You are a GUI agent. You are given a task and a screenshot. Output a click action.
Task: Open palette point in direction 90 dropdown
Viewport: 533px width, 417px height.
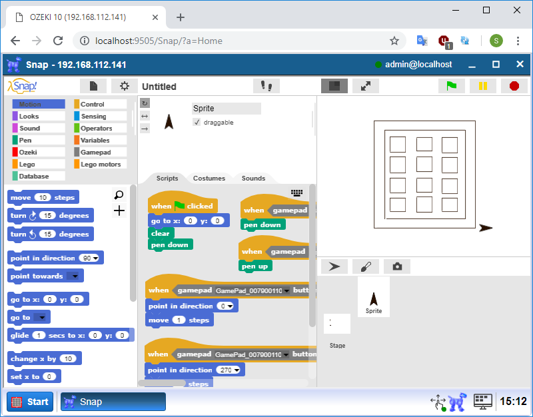point(96,258)
